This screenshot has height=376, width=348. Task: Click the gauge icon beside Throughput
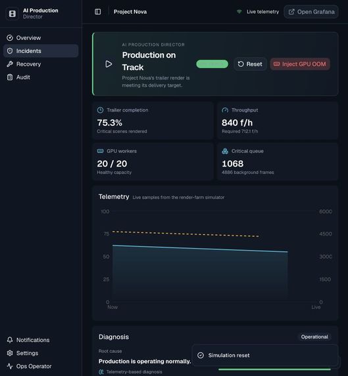click(225, 110)
